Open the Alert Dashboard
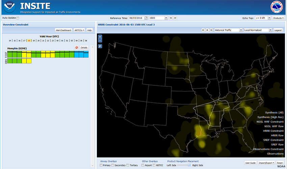Image resolution: width=287 pixels, height=169 pixels. 63,30
